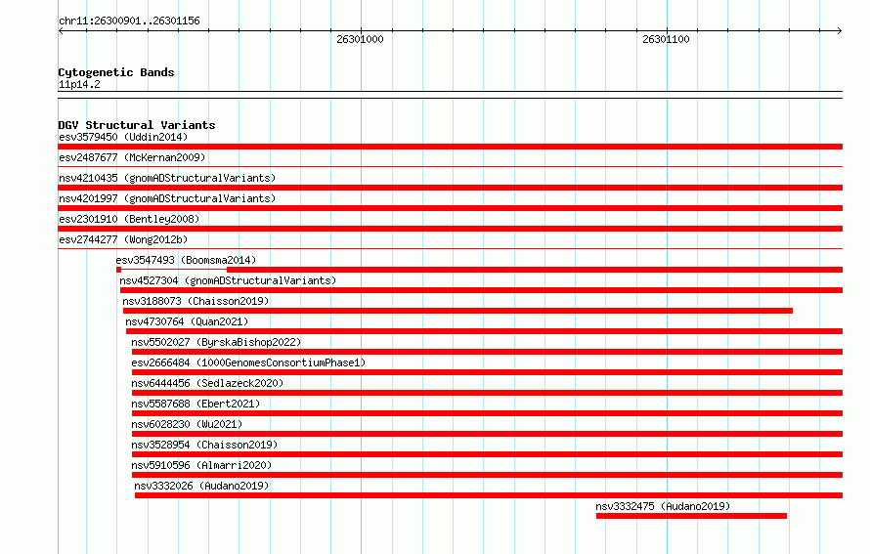This screenshot has height=554, width=870.
Task: Click the red bar under nsv5502027
Action: [487, 352]
